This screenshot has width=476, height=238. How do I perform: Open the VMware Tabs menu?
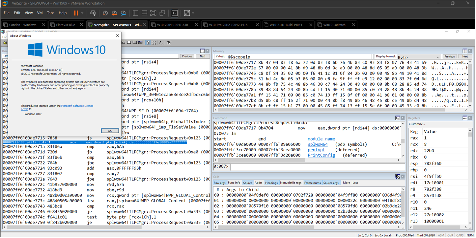pos(51,13)
